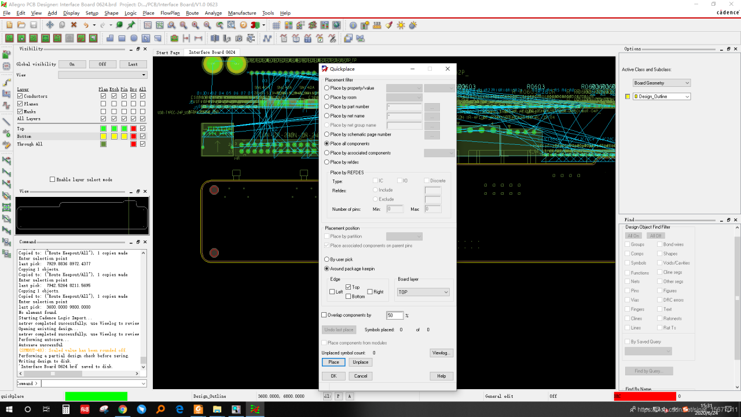The width and height of the screenshot is (741, 417).
Task: Click the Top layer green Etch swatch
Action: coord(114,129)
